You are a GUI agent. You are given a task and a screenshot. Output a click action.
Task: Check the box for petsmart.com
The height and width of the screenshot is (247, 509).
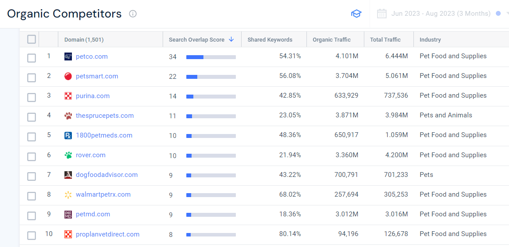point(32,78)
